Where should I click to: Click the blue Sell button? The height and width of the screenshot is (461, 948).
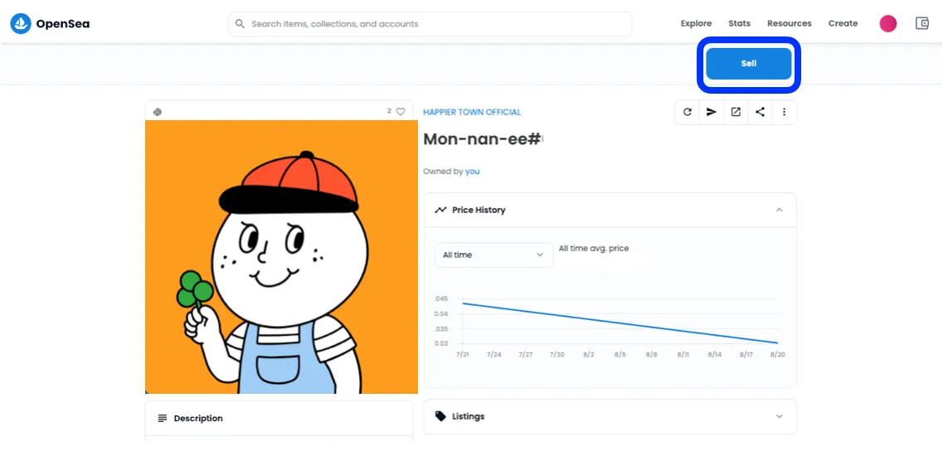[748, 64]
